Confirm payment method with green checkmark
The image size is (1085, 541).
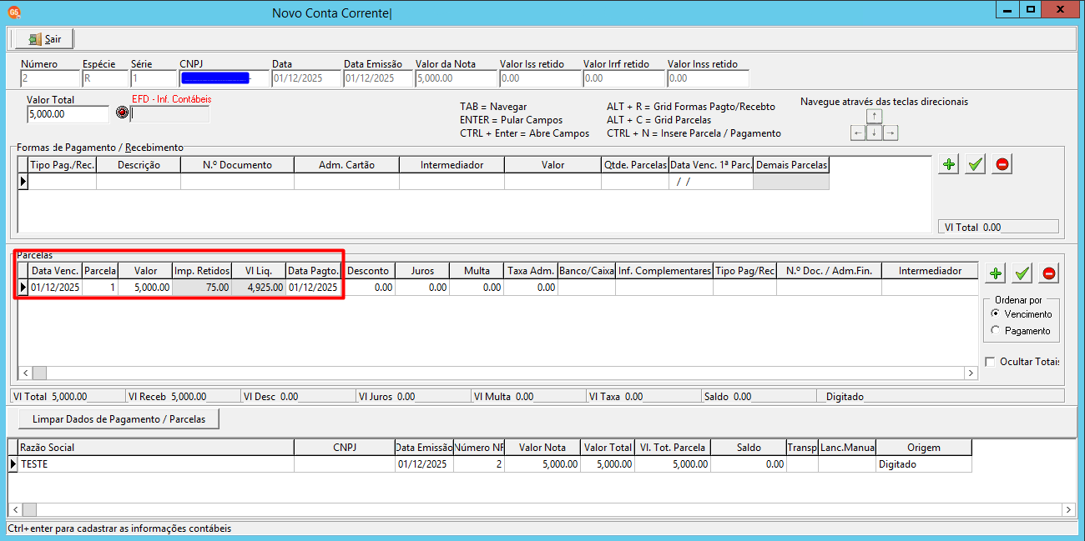click(976, 164)
